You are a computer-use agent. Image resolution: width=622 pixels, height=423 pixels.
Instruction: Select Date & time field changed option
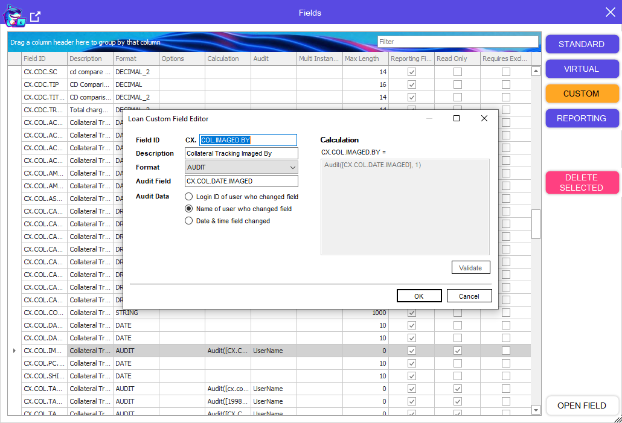click(x=189, y=221)
